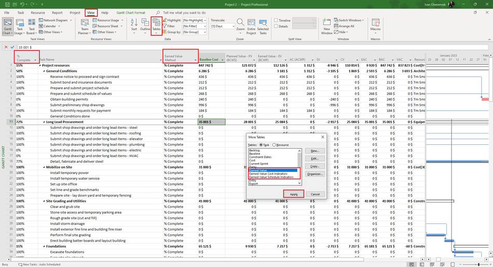Screen dimensions: 493x267
Task: Collapse the Foundations summary task
Action: click(x=44, y=246)
